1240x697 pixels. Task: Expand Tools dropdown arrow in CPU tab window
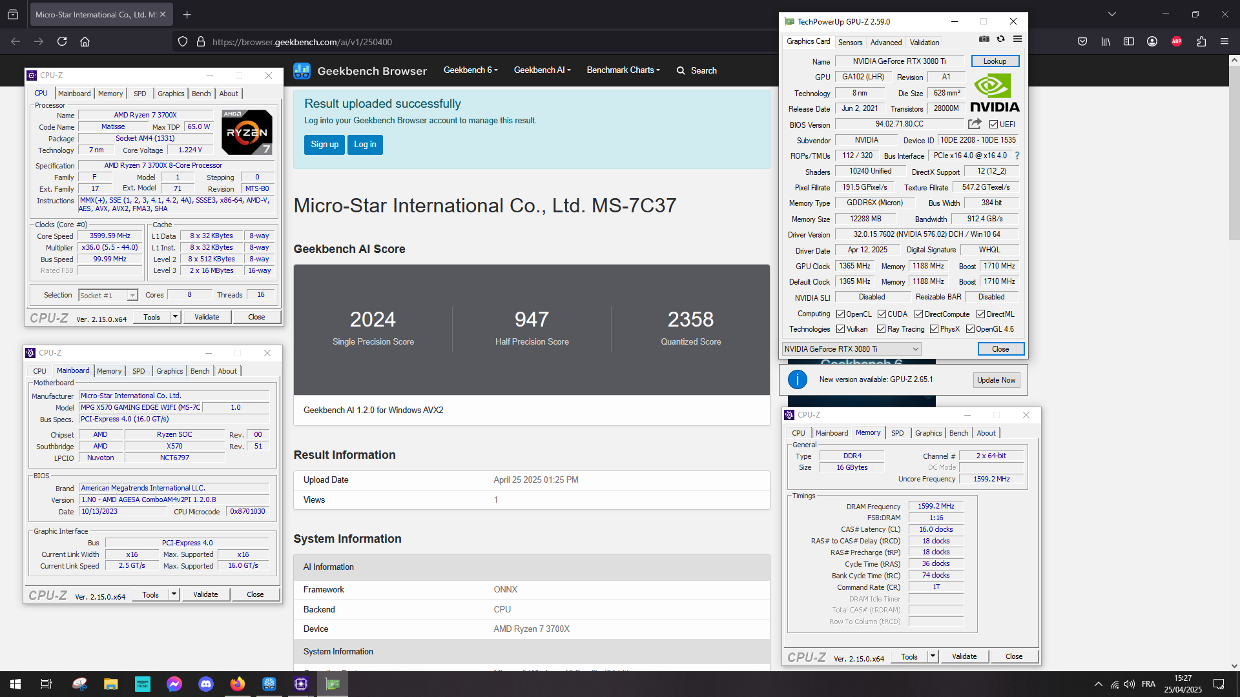(x=175, y=317)
